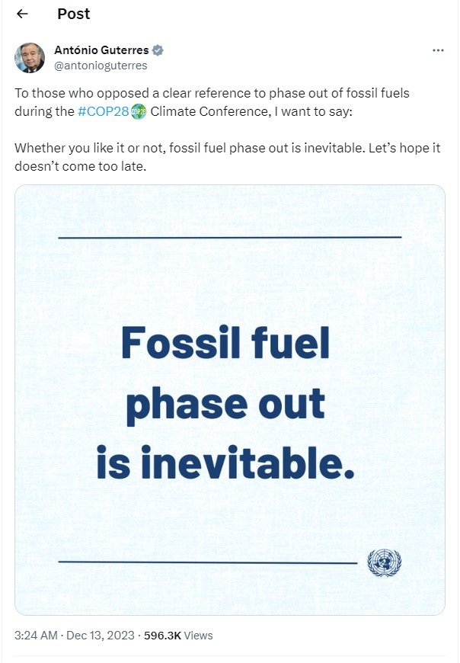460x663 pixels.
Task: Click the Views label
Action: pos(199,635)
